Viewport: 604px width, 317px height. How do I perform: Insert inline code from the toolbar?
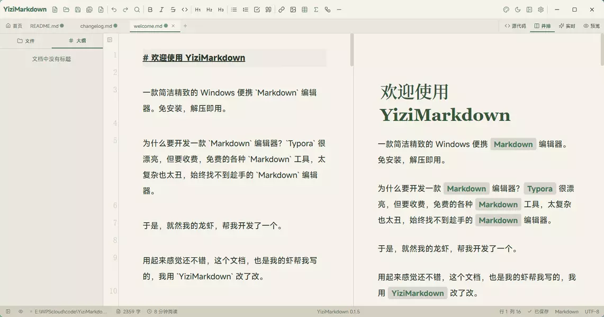coord(185,10)
